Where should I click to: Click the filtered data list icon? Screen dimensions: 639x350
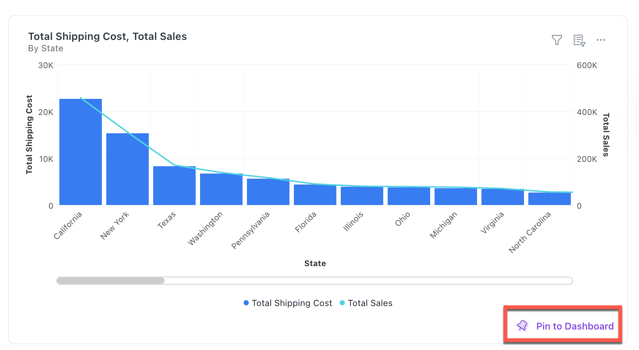click(579, 40)
